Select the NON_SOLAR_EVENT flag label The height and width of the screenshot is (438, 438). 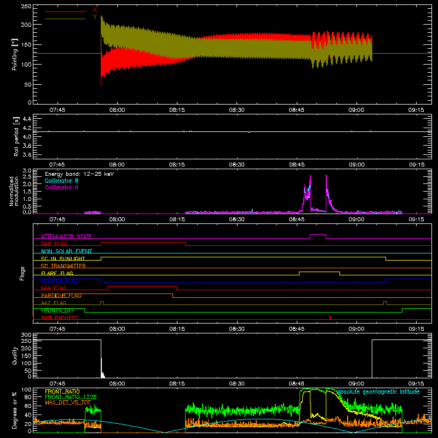[66, 251]
